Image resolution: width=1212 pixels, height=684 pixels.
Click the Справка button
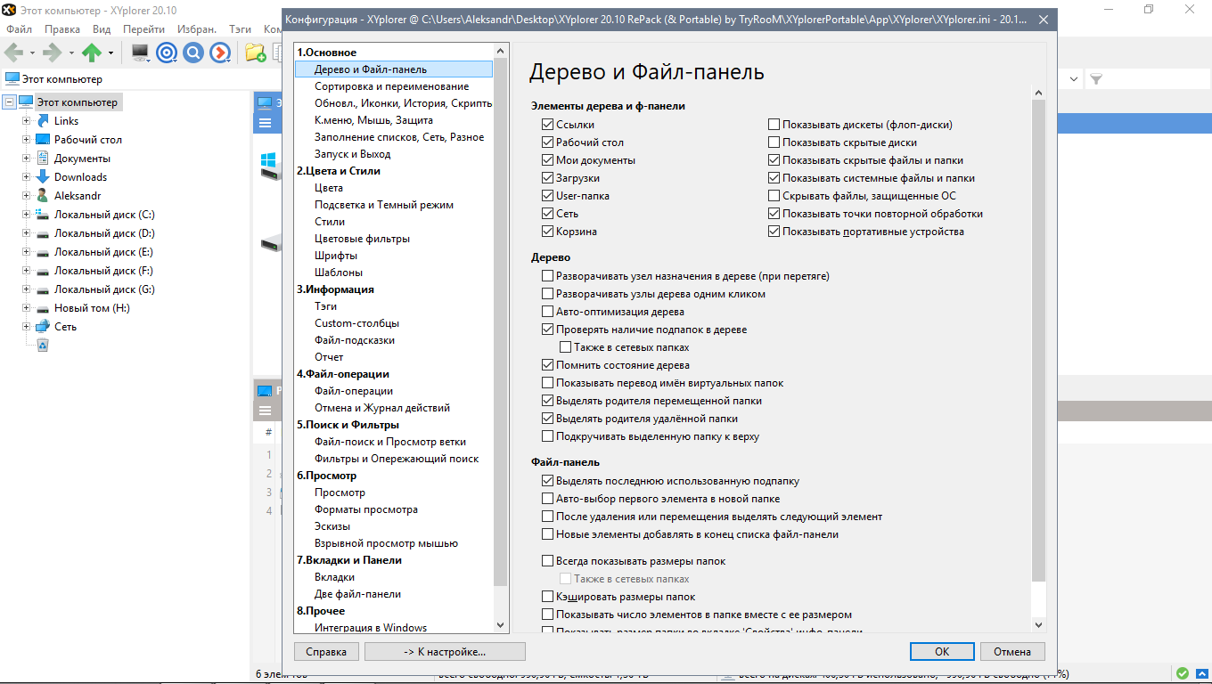point(326,652)
